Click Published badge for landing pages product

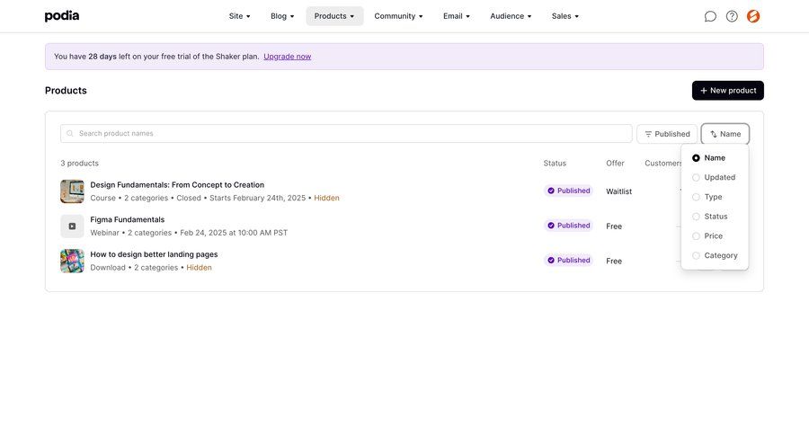(x=568, y=260)
